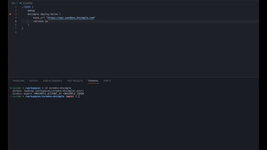The height and width of the screenshot is (150, 267).
Task: Click the 'direnv: export' terminal output line
Action: [48, 93]
